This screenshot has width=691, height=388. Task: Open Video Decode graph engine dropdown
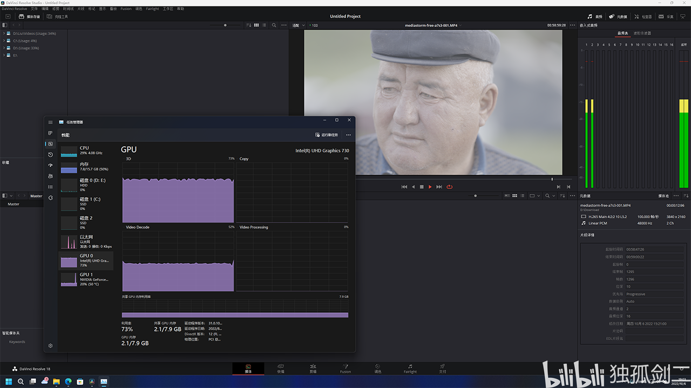pyautogui.click(x=138, y=227)
